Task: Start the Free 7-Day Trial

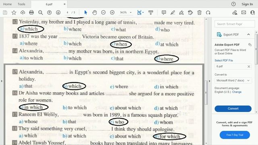Action: coord(235,135)
